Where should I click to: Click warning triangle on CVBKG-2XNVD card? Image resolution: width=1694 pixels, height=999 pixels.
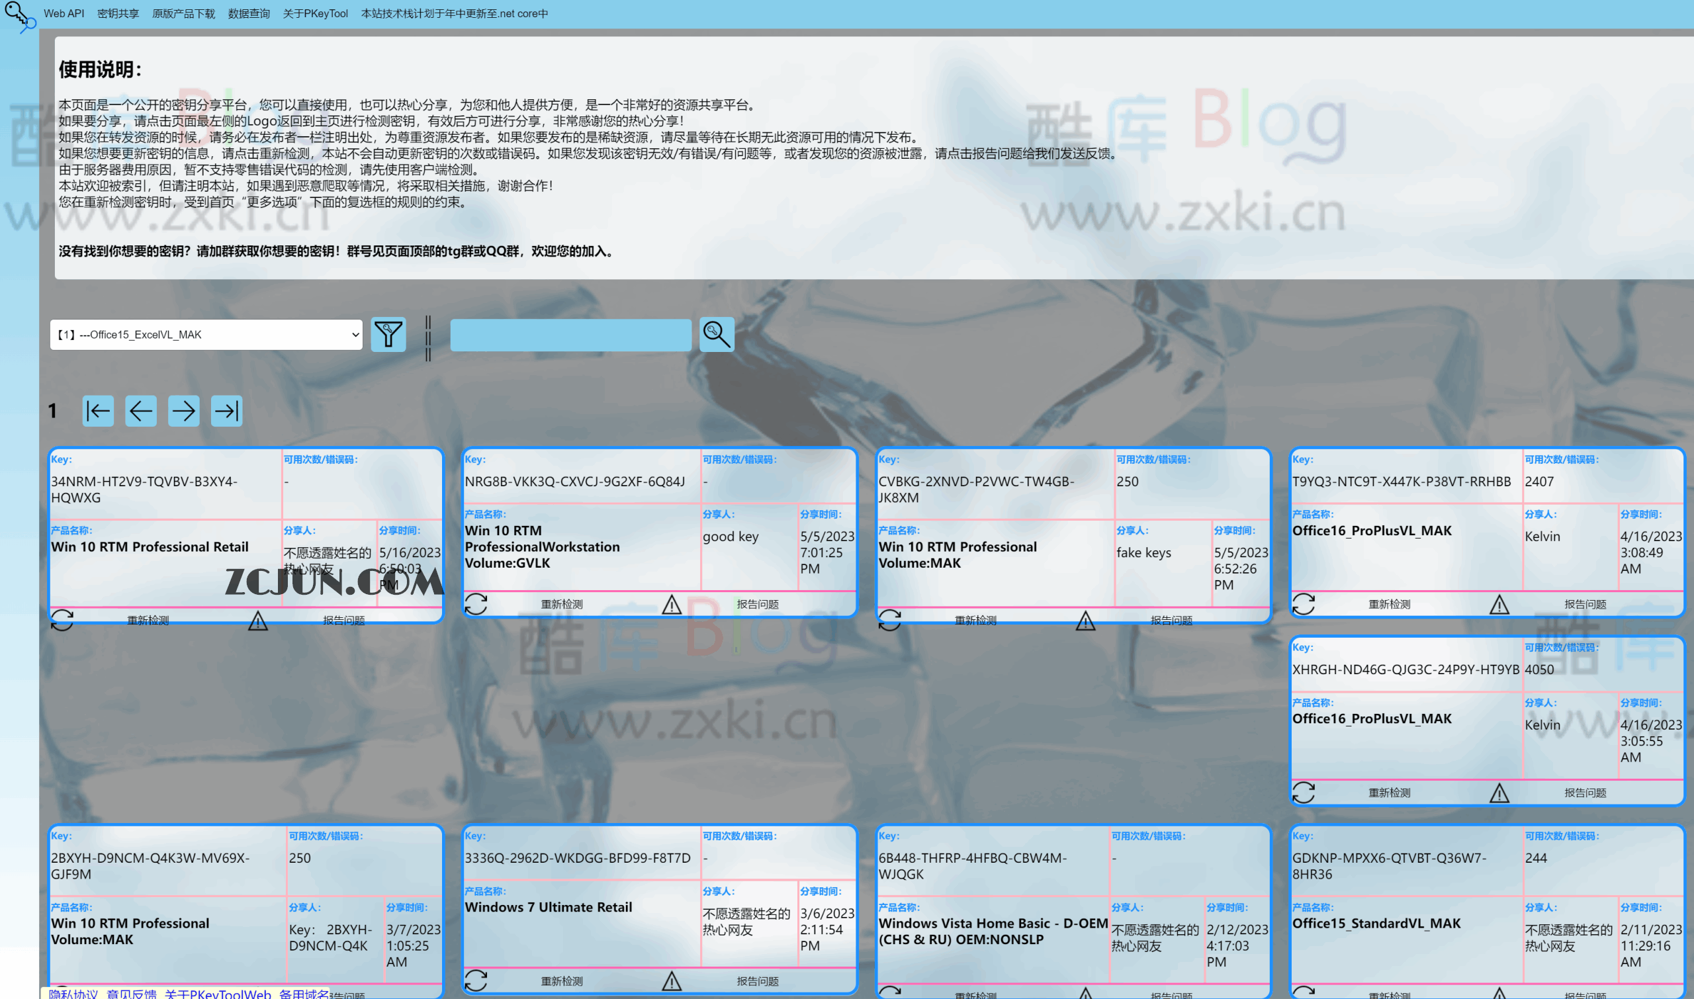coord(1085,620)
